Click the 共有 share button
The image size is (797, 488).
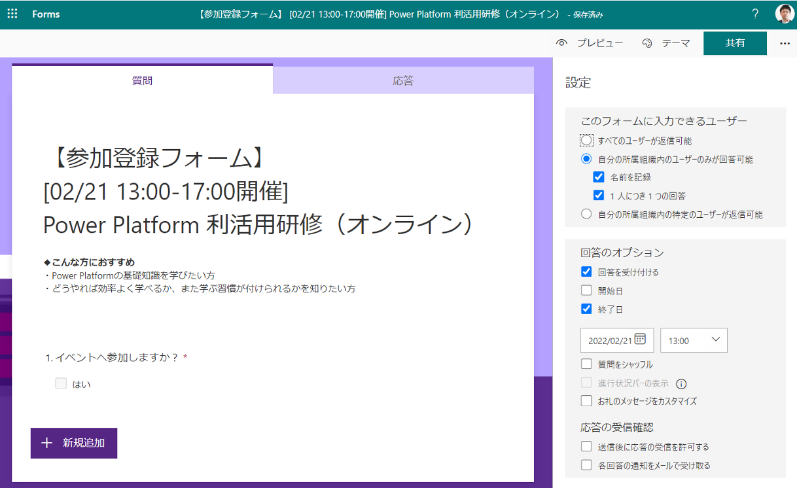tap(734, 43)
